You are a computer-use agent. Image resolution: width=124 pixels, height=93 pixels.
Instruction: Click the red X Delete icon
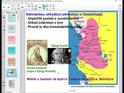click(26, 9)
